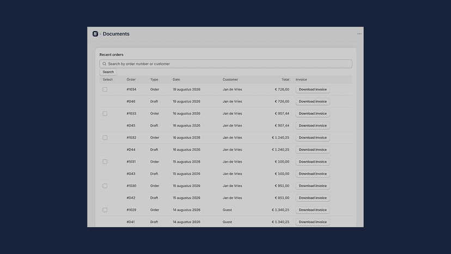Viewport: 451px width, 254px height.
Task: Select checkbox for order #1034
Action: [105, 89]
